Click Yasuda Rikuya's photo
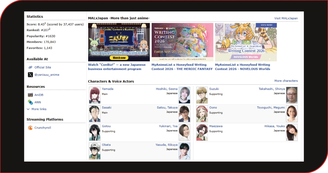 click(x=184, y=151)
